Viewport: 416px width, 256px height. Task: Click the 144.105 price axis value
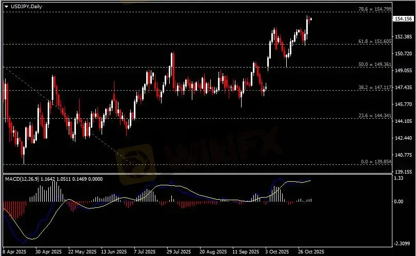point(403,121)
